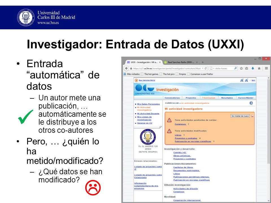Bookmark this page with the star icon
The height and width of the screenshot is (203, 271).
coord(241,68)
